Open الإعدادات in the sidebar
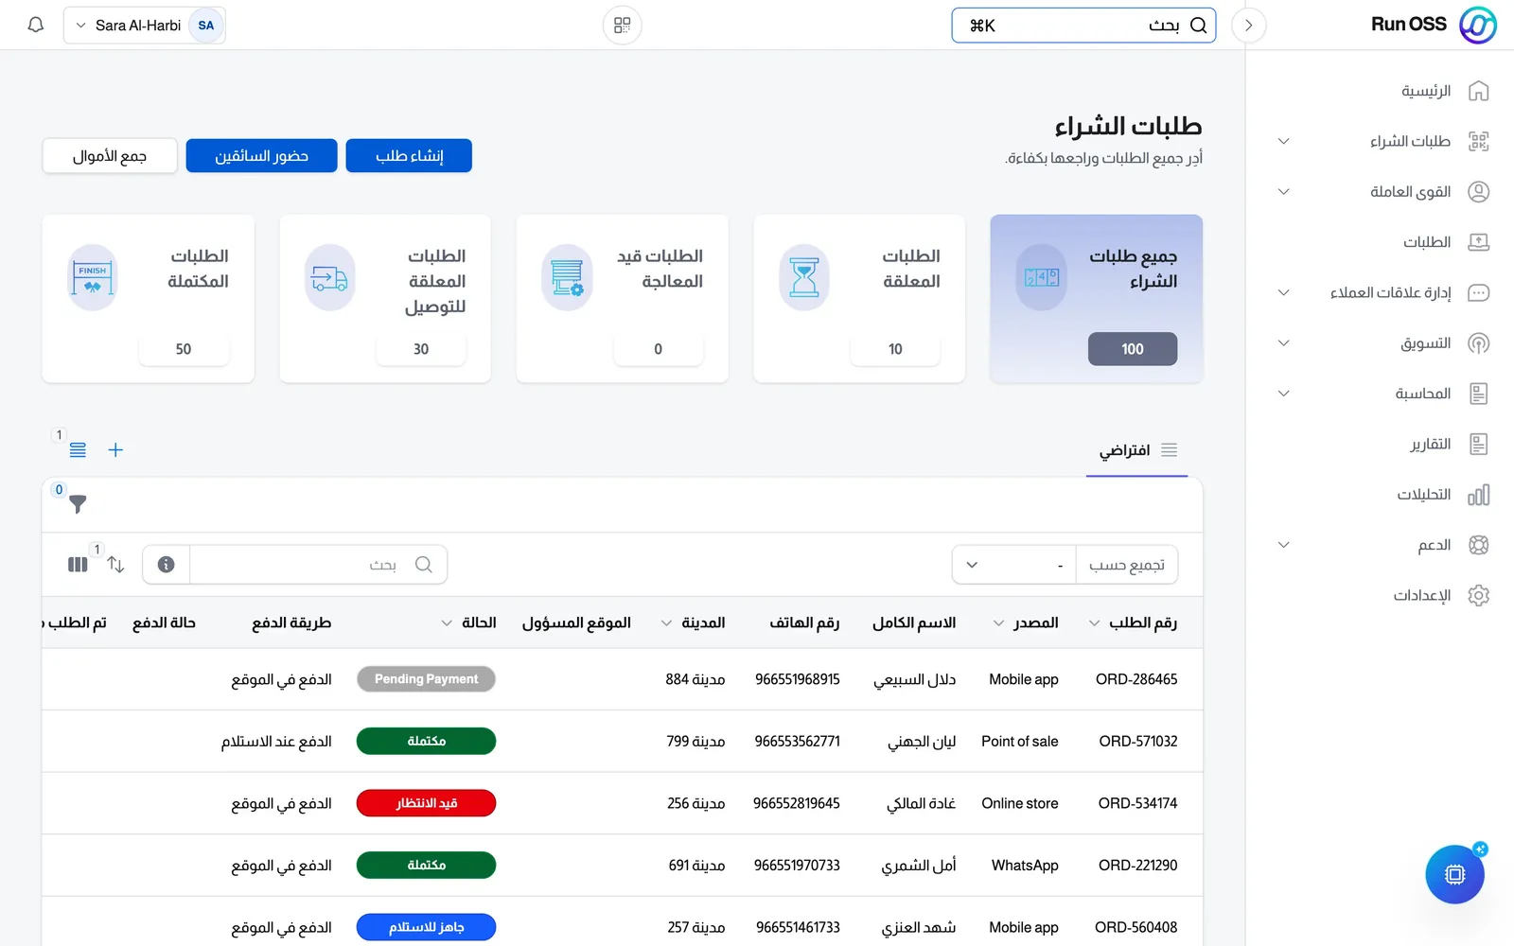Viewport: 1514px width, 946px height. 1421,595
